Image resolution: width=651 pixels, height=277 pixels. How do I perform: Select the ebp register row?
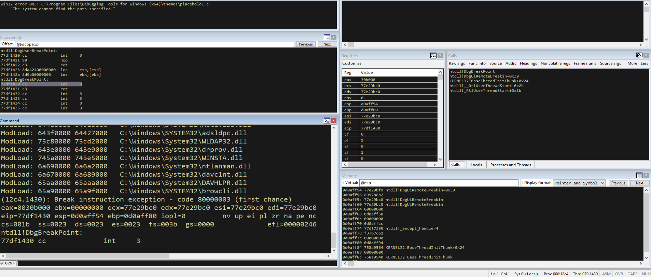point(390,110)
